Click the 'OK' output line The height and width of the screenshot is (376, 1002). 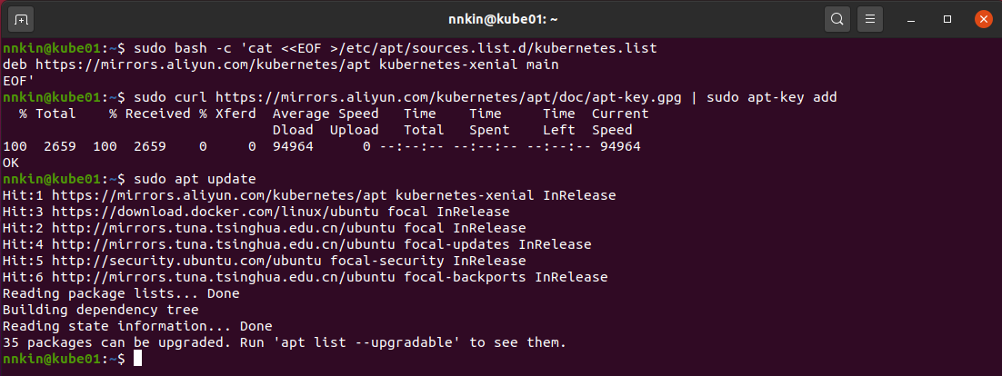click(x=12, y=163)
